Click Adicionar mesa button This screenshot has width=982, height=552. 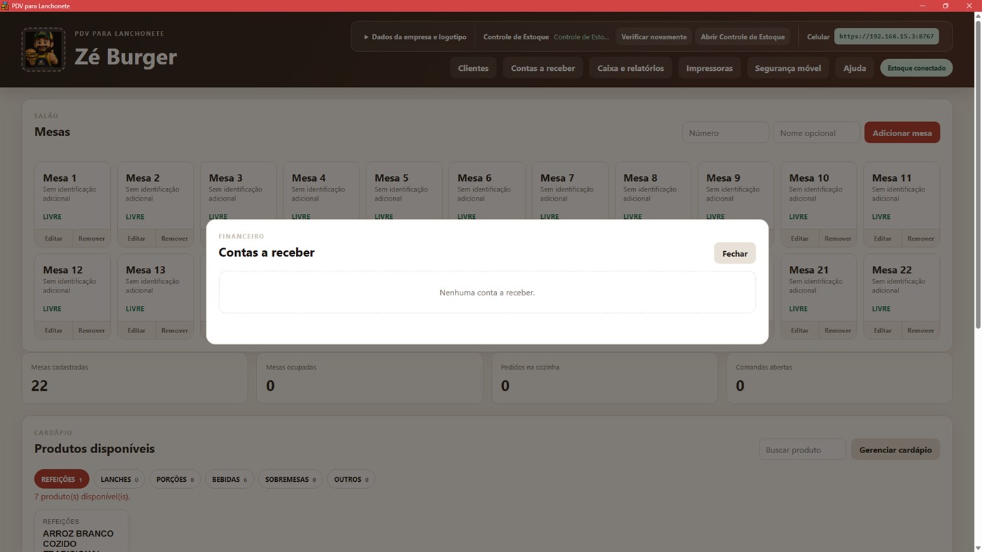[x=902, y=133]
